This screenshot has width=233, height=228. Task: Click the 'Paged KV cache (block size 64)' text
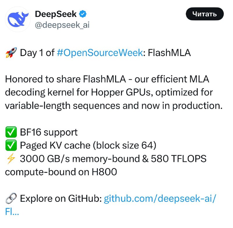point(88,145)
